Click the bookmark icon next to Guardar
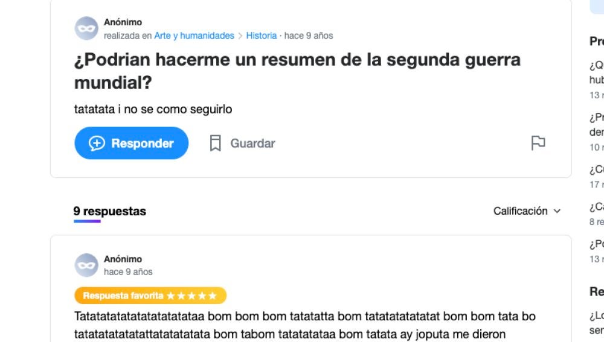604x342 pixels. coord(216,143)
